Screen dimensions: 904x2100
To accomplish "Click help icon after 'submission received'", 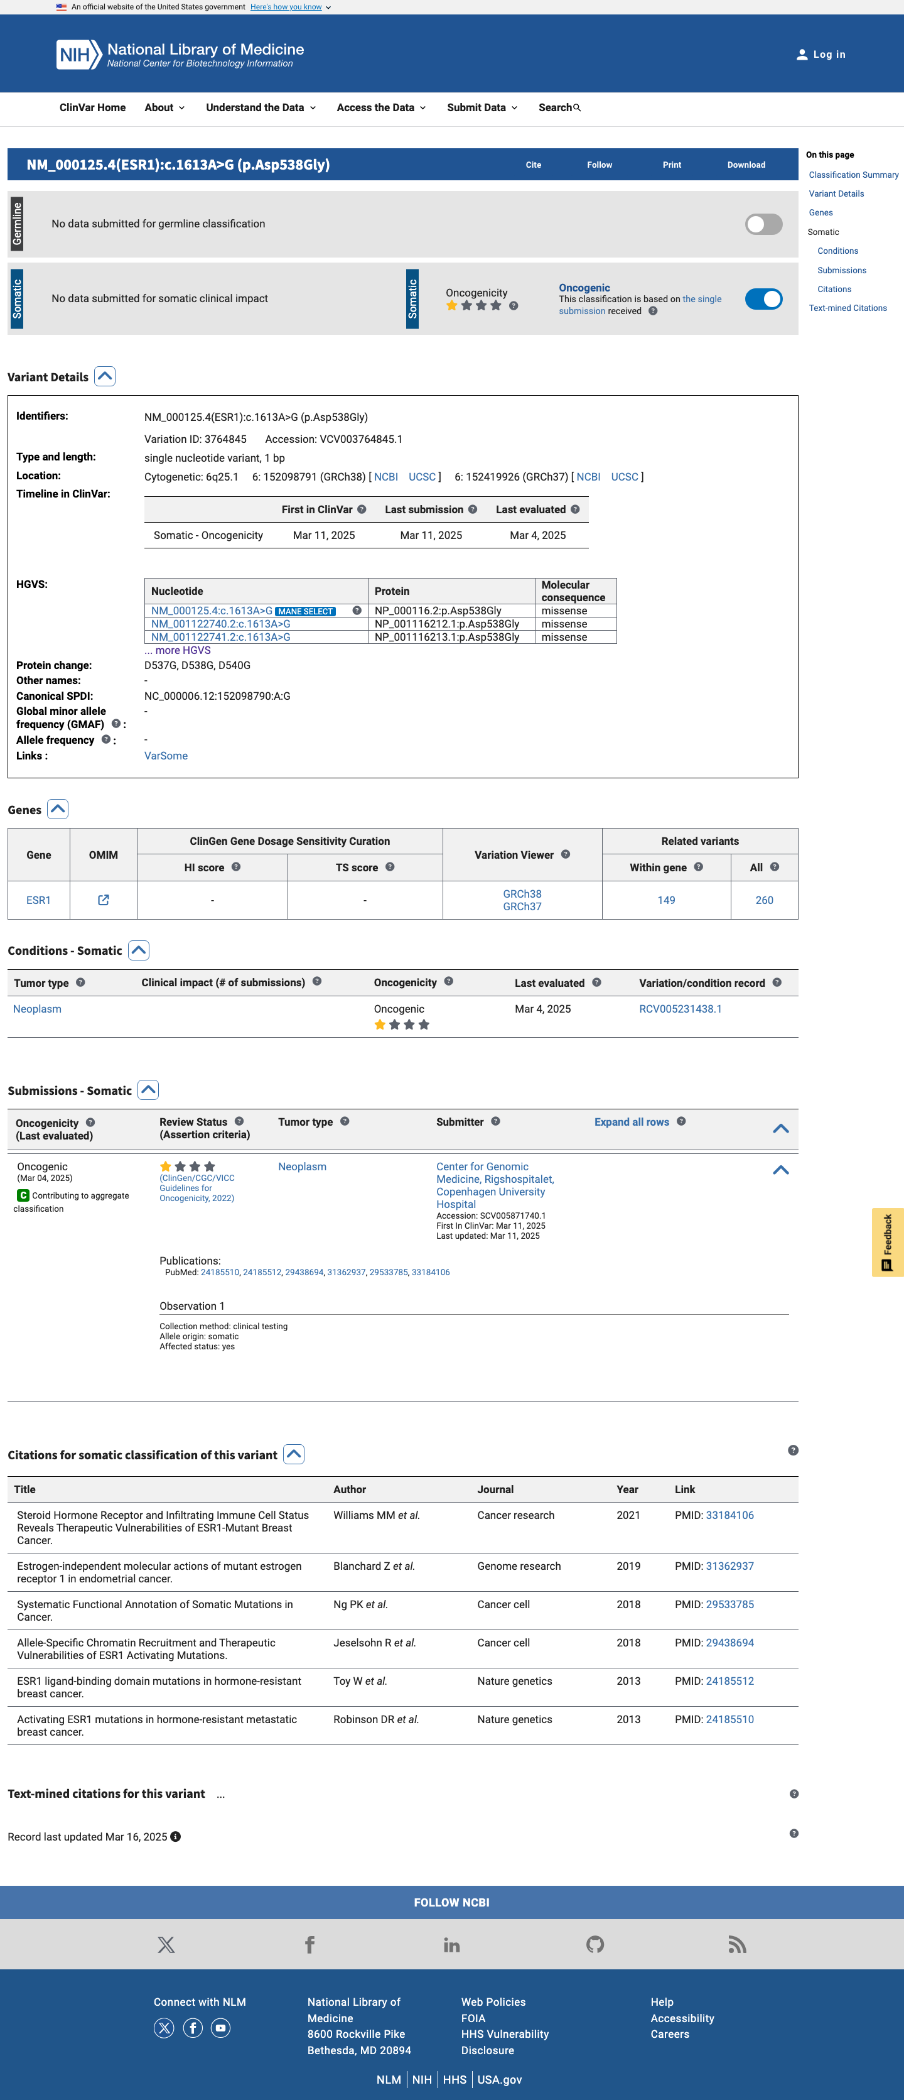I will 652,310.
